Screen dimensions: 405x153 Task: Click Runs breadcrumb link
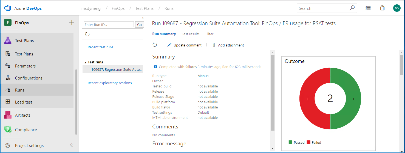pyautogui.click(x=169, y=8)
